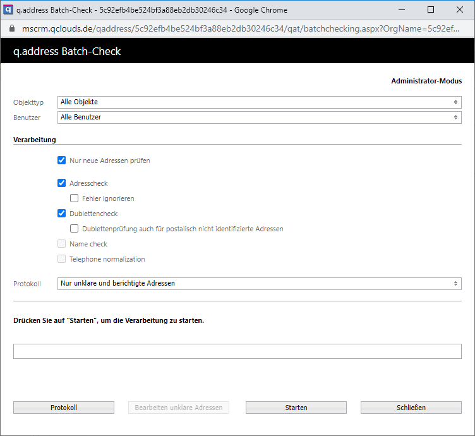475x436 pixels.
Task: Click the empty progress bar field
Action: 237,351
